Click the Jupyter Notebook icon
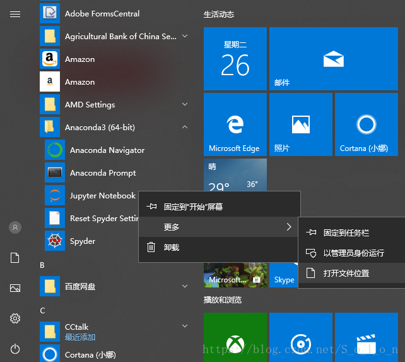Viewport: 405px width, 362px height. [x=55, y=195]
